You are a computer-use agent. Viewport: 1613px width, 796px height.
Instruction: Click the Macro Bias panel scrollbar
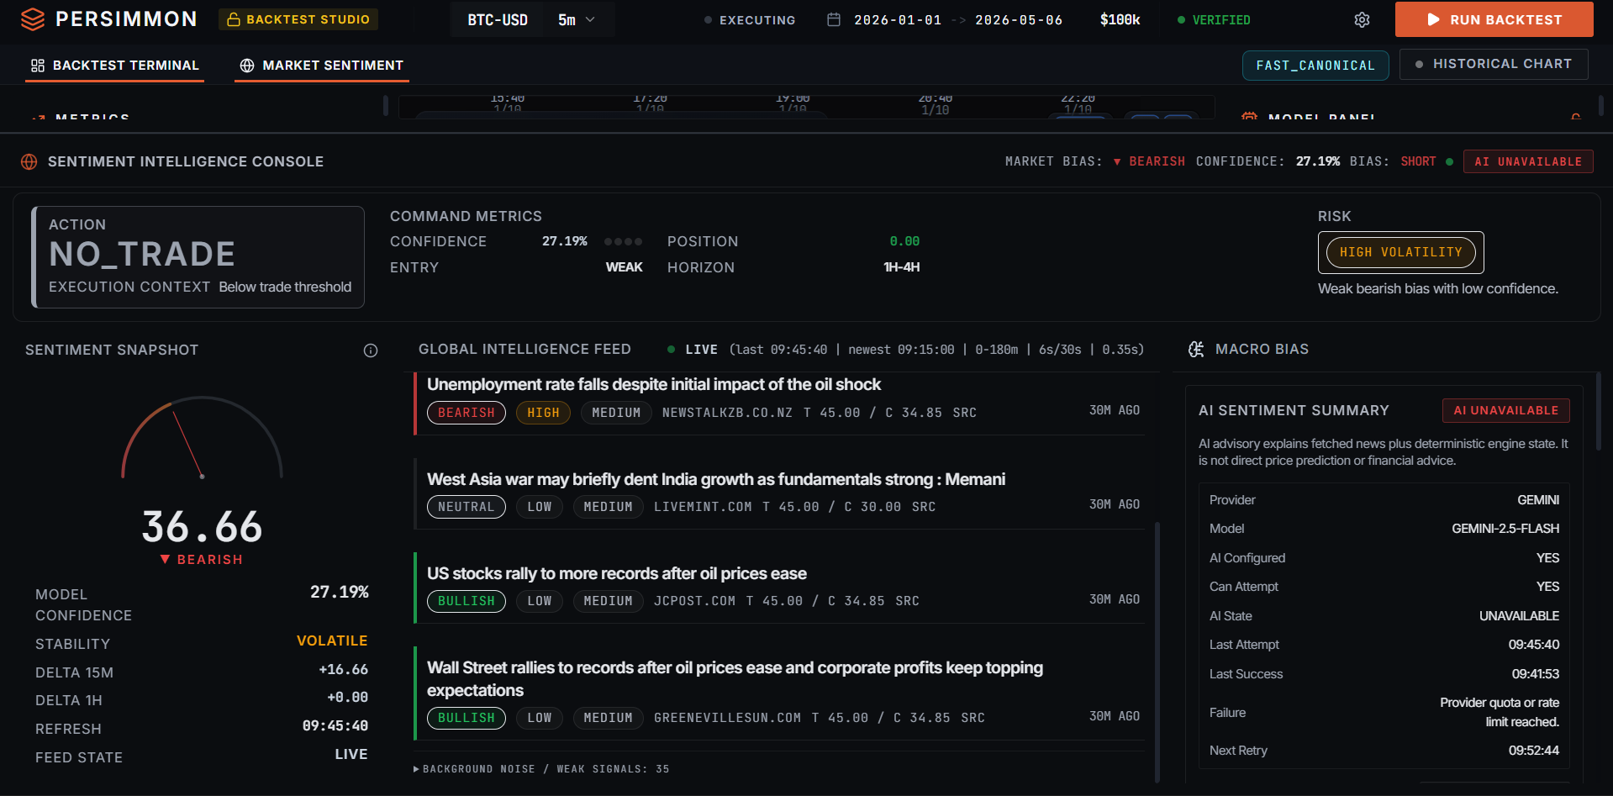(1598, 412)
